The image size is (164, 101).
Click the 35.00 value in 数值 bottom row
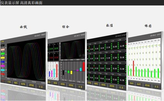(x=122, y=80)
